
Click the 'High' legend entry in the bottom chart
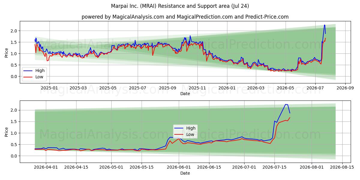point(191,128)
